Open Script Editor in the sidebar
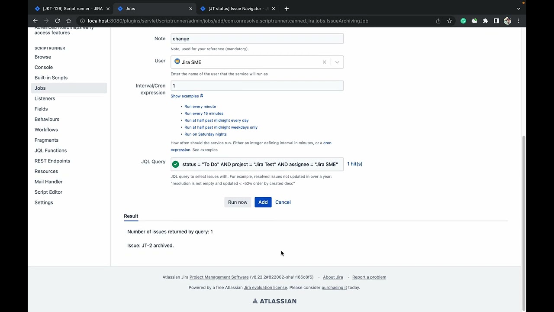 (48, 192)
